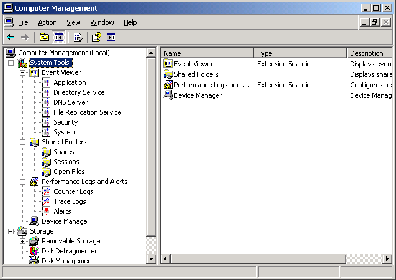Select the Application log icon
Viewport: 396px width, 280px height.
coord(46,82)
